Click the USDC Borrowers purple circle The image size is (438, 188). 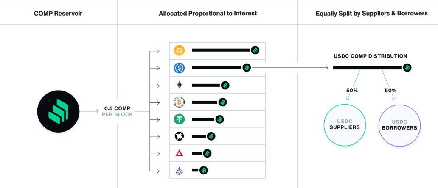coord(399,124)
